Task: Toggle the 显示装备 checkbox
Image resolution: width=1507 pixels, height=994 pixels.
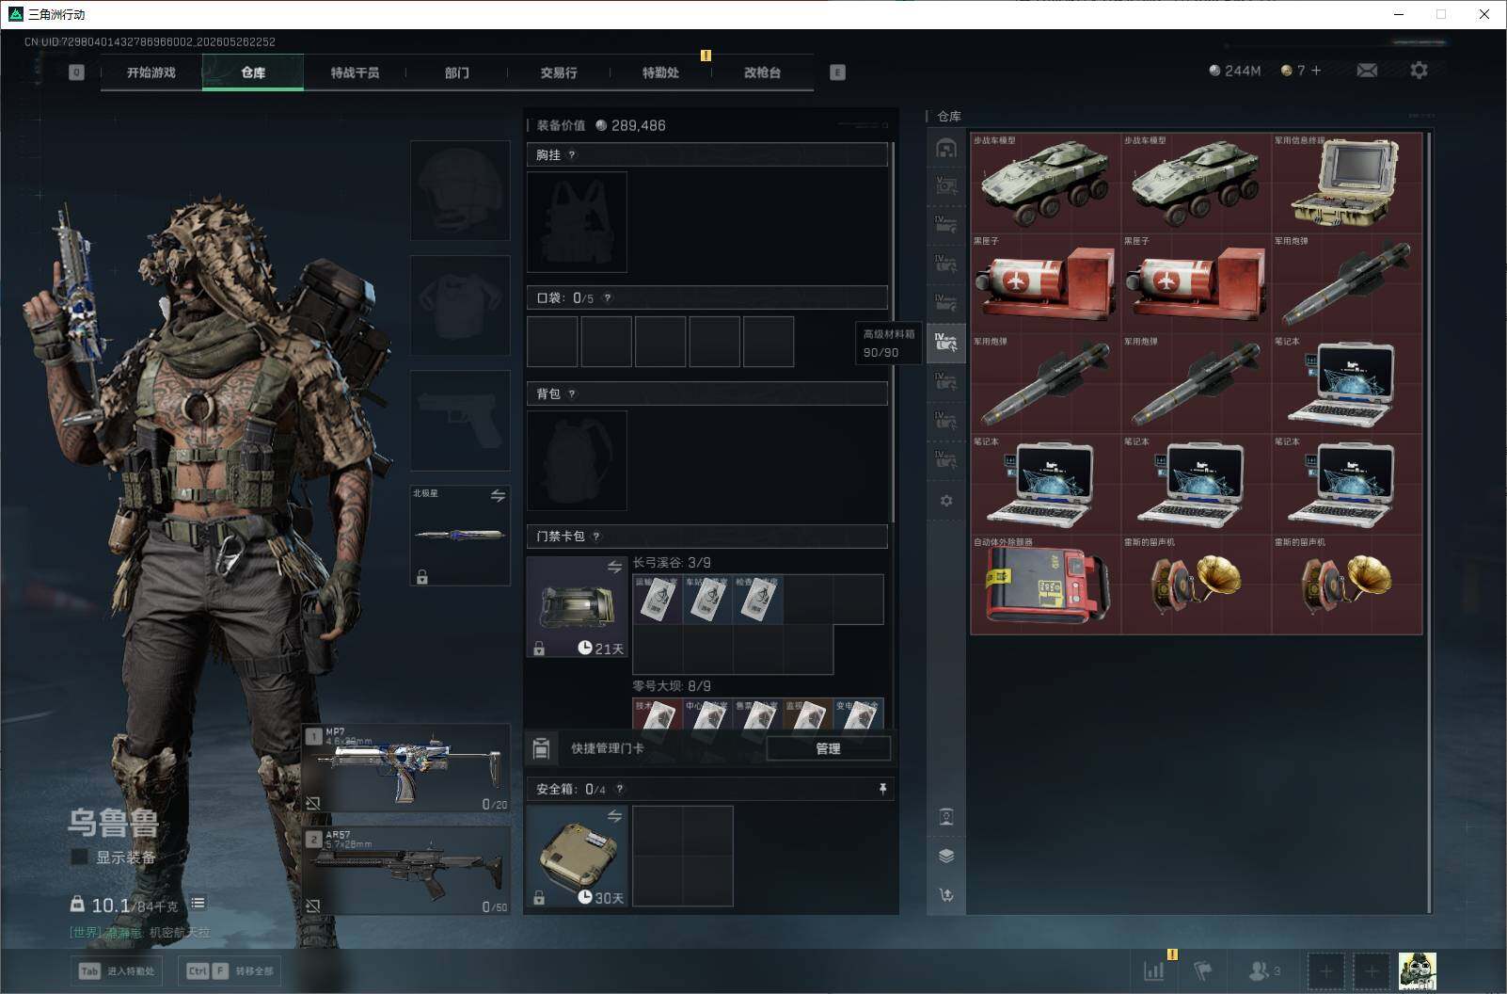Action: point(80,858)
